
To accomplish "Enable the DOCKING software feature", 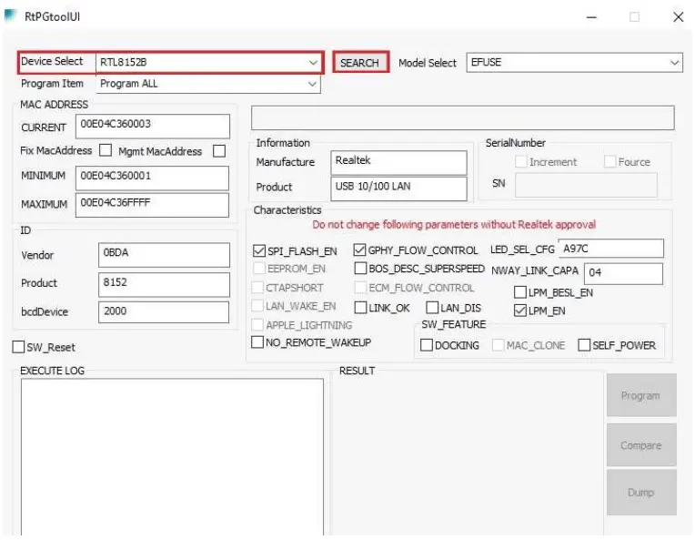I will [x=426, y=345].
